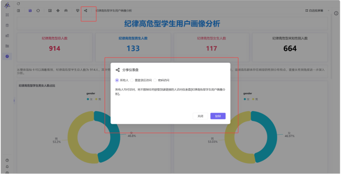Open the four-squares workspace sidebar icon
Image resolution: width=341 pixels, height=174 pixels.
[x=7, y=15]
